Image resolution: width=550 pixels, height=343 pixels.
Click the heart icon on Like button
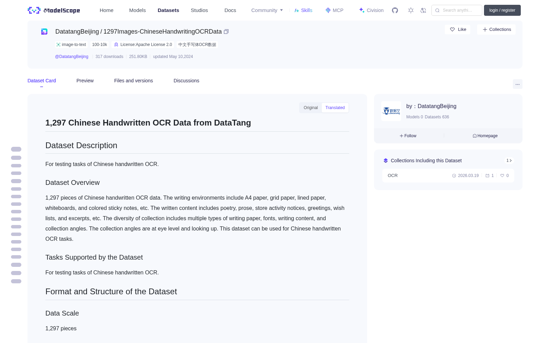pos(452,29)
